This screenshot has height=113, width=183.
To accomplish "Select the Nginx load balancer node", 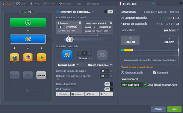I will (x=28, y=22).
